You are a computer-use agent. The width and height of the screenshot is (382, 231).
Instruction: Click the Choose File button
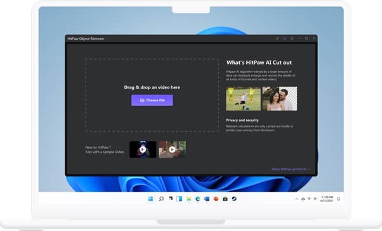point(152,100)
